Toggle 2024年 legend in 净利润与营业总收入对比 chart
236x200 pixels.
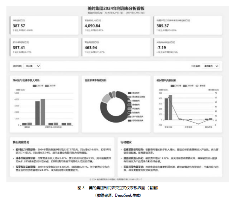point(49,86)
